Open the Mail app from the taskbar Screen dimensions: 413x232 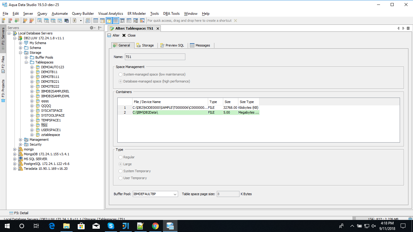[x=96, y=226]
